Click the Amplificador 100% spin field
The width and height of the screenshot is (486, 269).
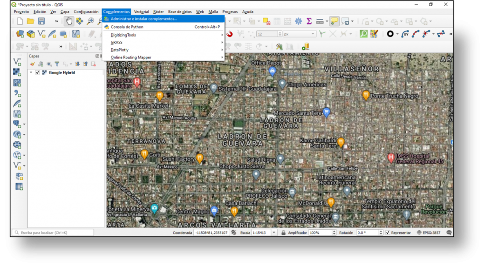coord(322,233)
